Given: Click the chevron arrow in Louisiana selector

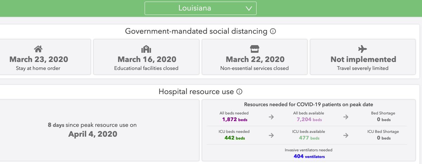Looking at the screenshot, I should [249, 8].
